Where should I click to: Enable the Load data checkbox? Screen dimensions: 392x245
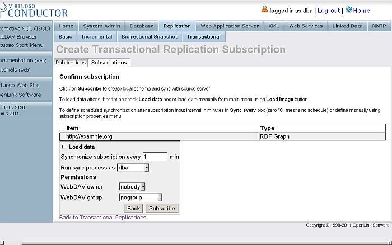coord(63,147)
